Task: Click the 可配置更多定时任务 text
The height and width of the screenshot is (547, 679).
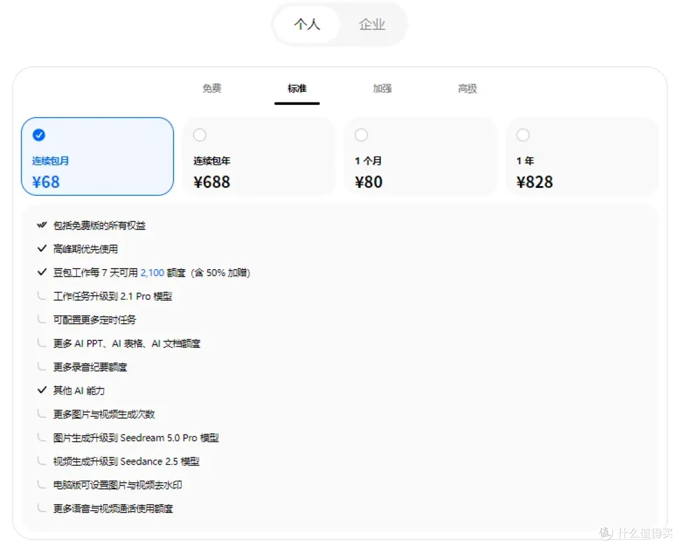Action: click(x=94, y=320)
